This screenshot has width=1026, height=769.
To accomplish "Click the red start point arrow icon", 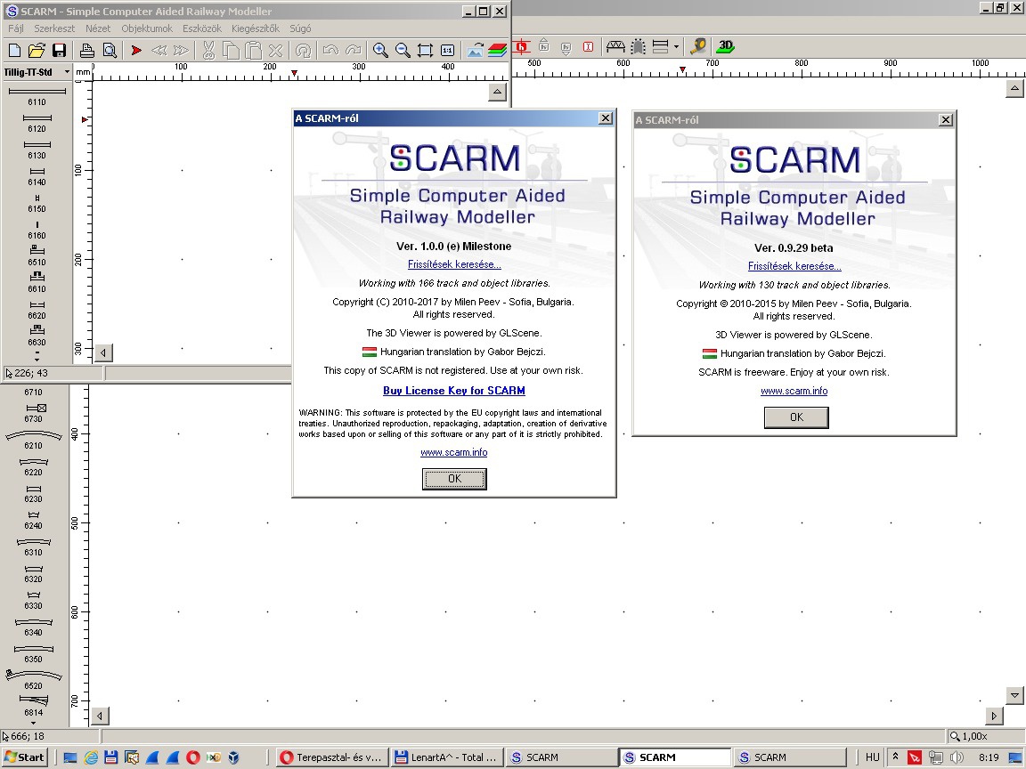I will click(136, 51).
